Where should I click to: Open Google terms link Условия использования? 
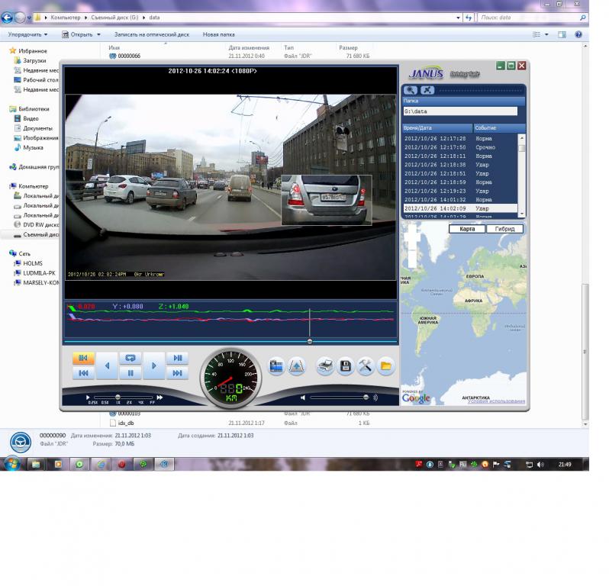[496, 401]
